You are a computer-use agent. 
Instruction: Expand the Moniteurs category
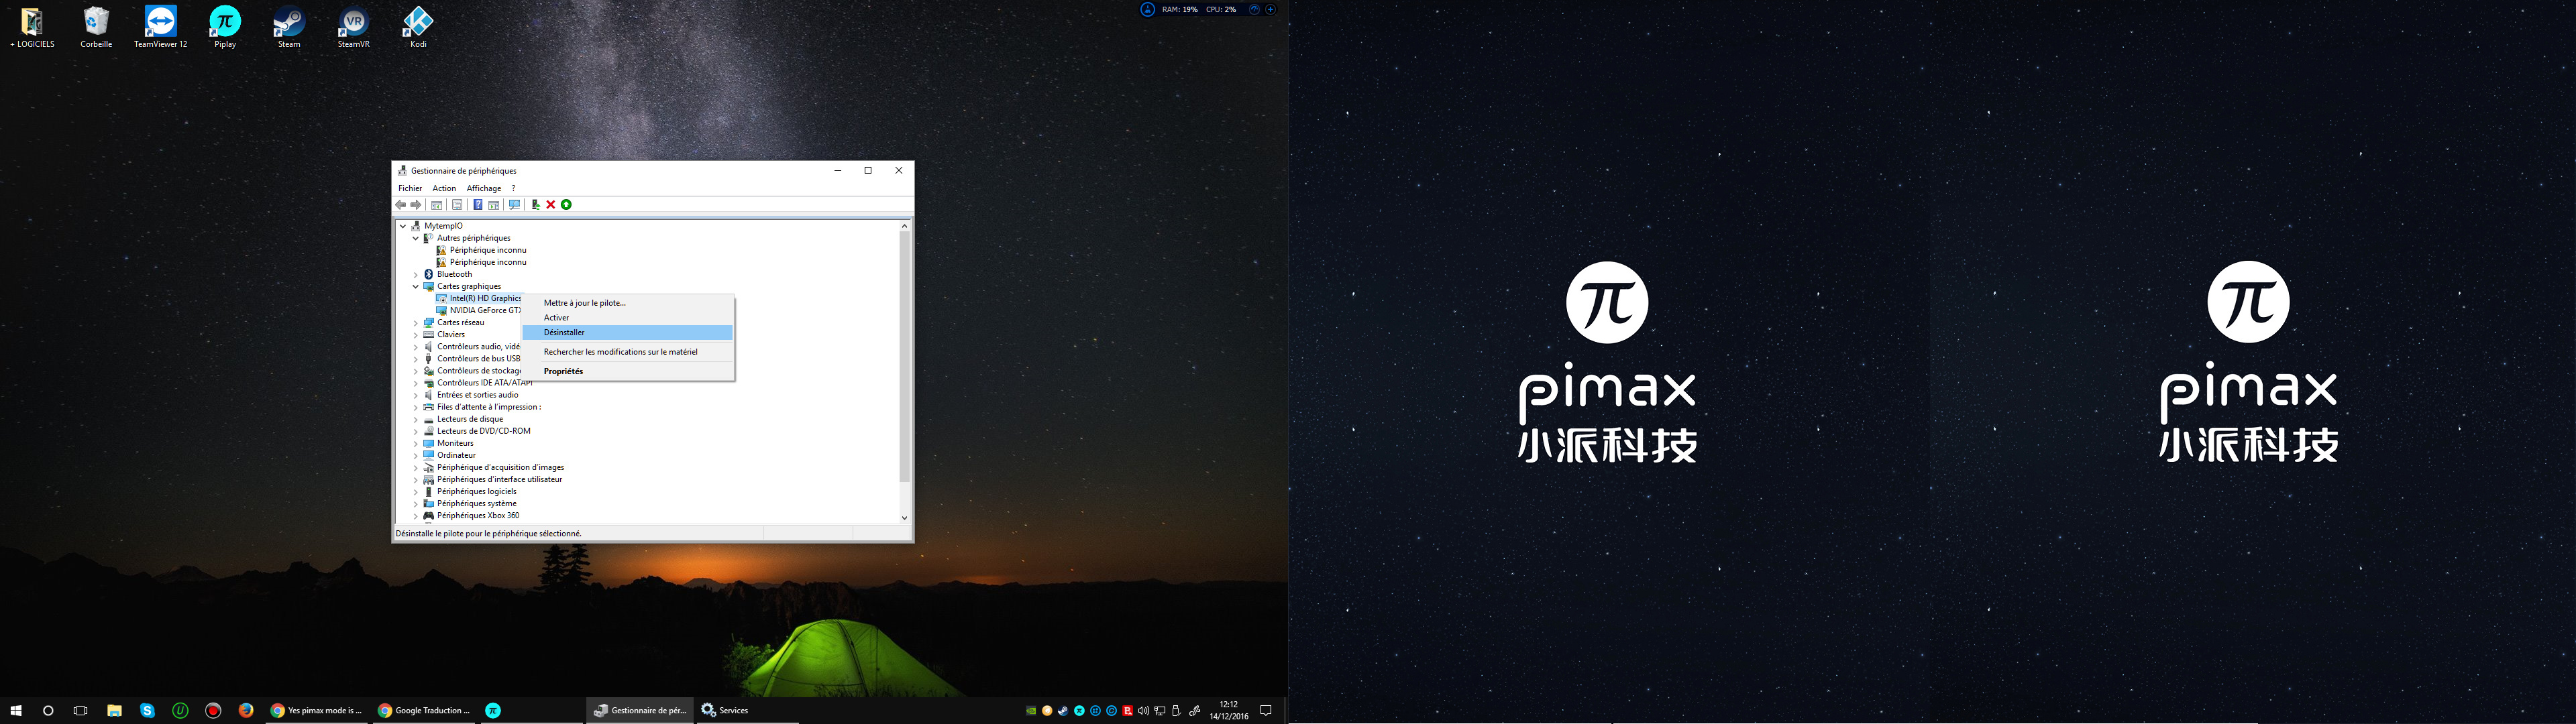pyautogui.click(x=416, y=443)
